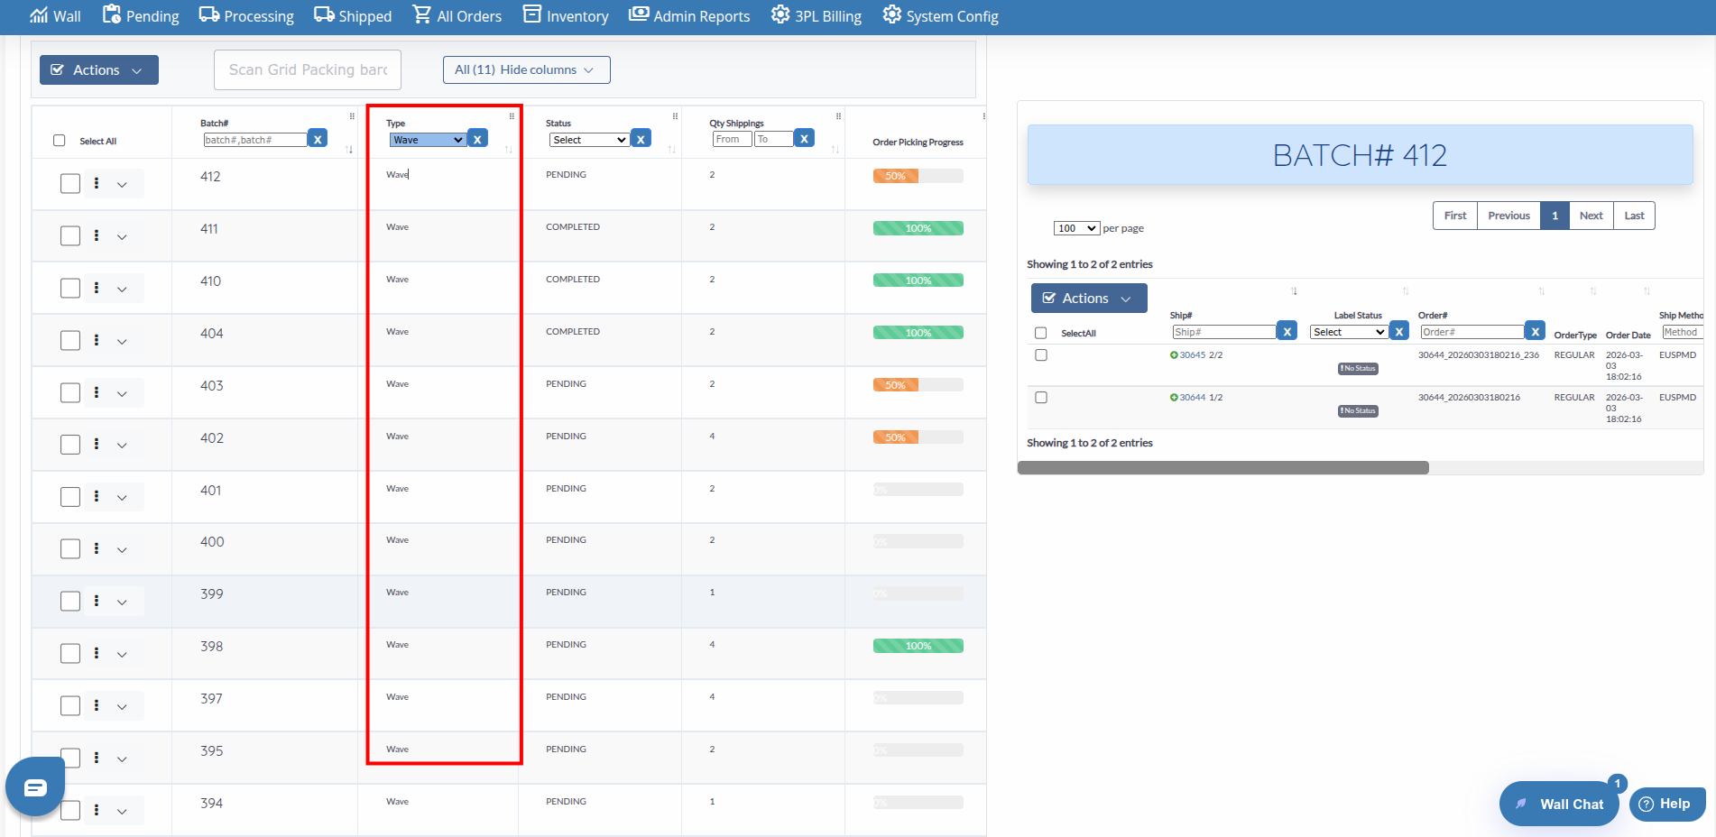Image resolution: width=1716 pixels, height=837 pixels.
Task: Clear the Qty Shippings range filter
Action: click(x=804, y=138)
